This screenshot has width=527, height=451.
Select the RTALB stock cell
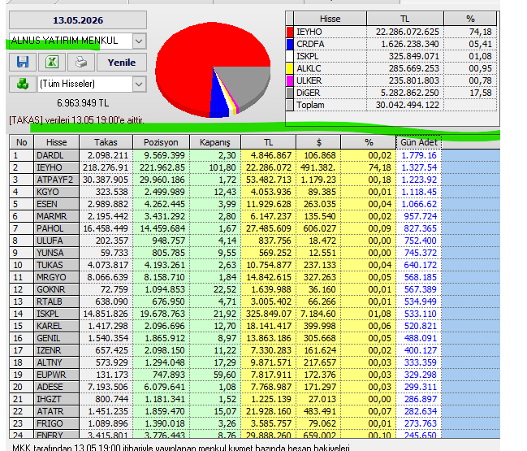coord(57,301)
